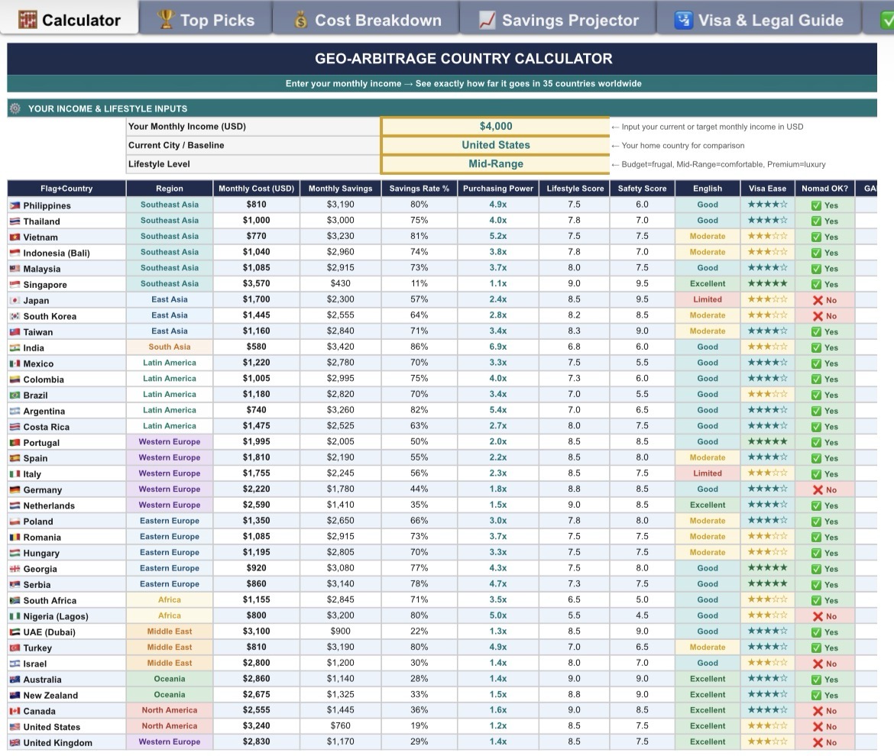Click the dollar coin icon on Cost Breakdown
894x756 pixels.
pos(300,20)
